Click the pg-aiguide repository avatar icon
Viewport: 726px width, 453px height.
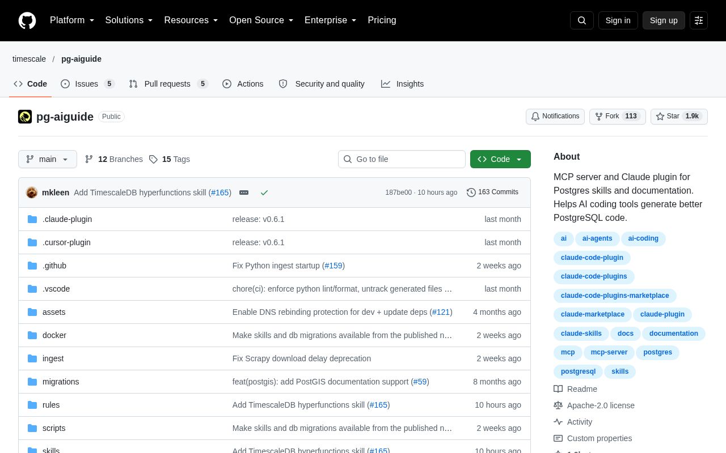click(25, 117)
